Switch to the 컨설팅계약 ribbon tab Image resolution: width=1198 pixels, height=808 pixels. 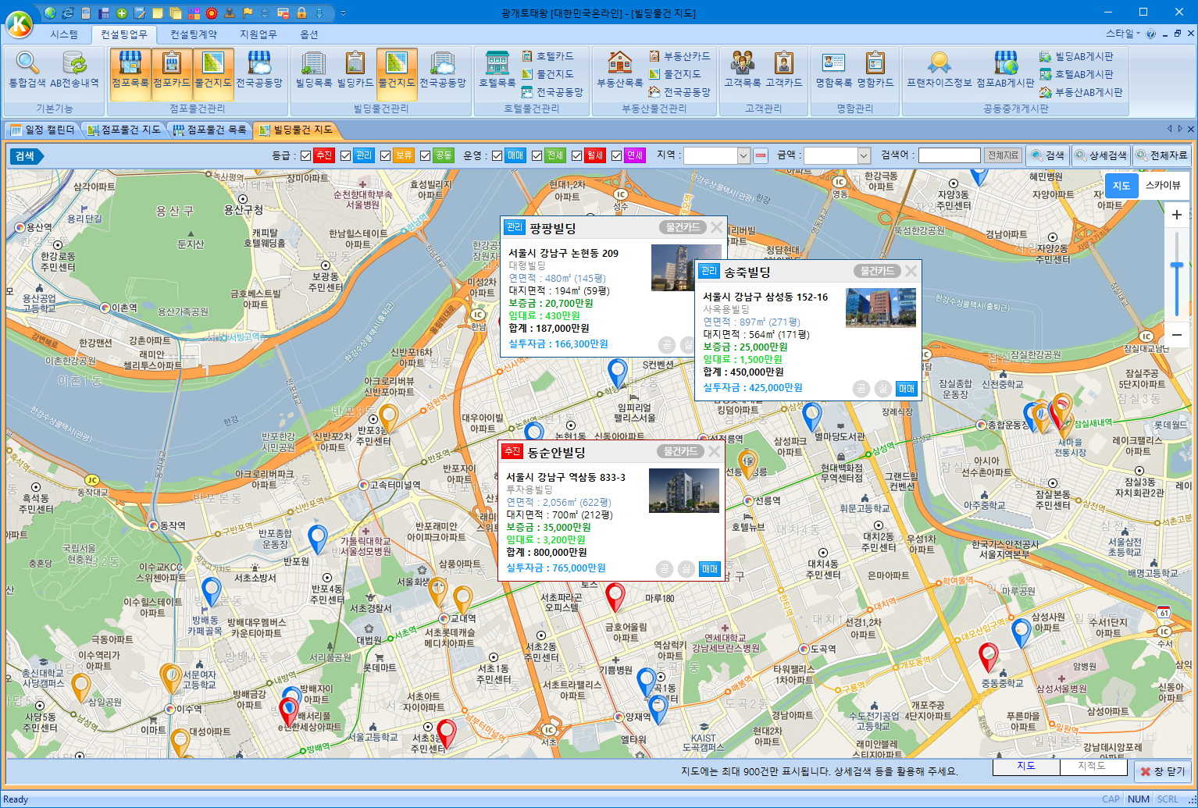tap(194, 34)
